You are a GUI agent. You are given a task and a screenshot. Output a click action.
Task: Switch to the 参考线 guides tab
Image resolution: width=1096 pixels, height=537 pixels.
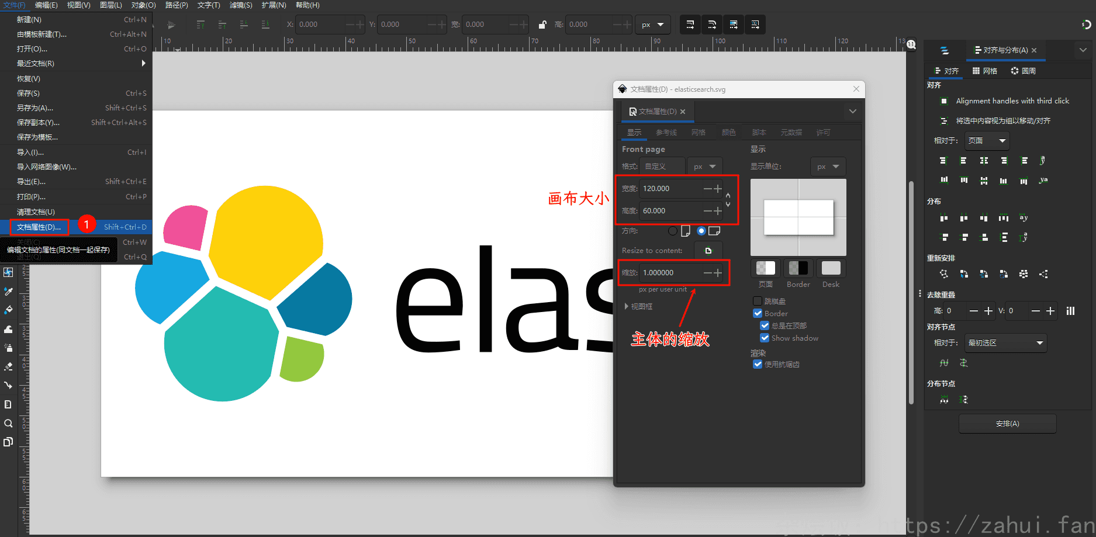click(666, 133)
